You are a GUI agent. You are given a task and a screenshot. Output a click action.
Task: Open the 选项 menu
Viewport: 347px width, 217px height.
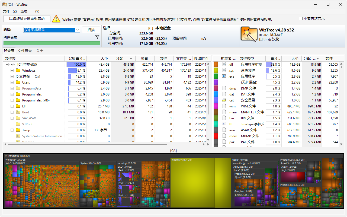(x=24, y=11)
